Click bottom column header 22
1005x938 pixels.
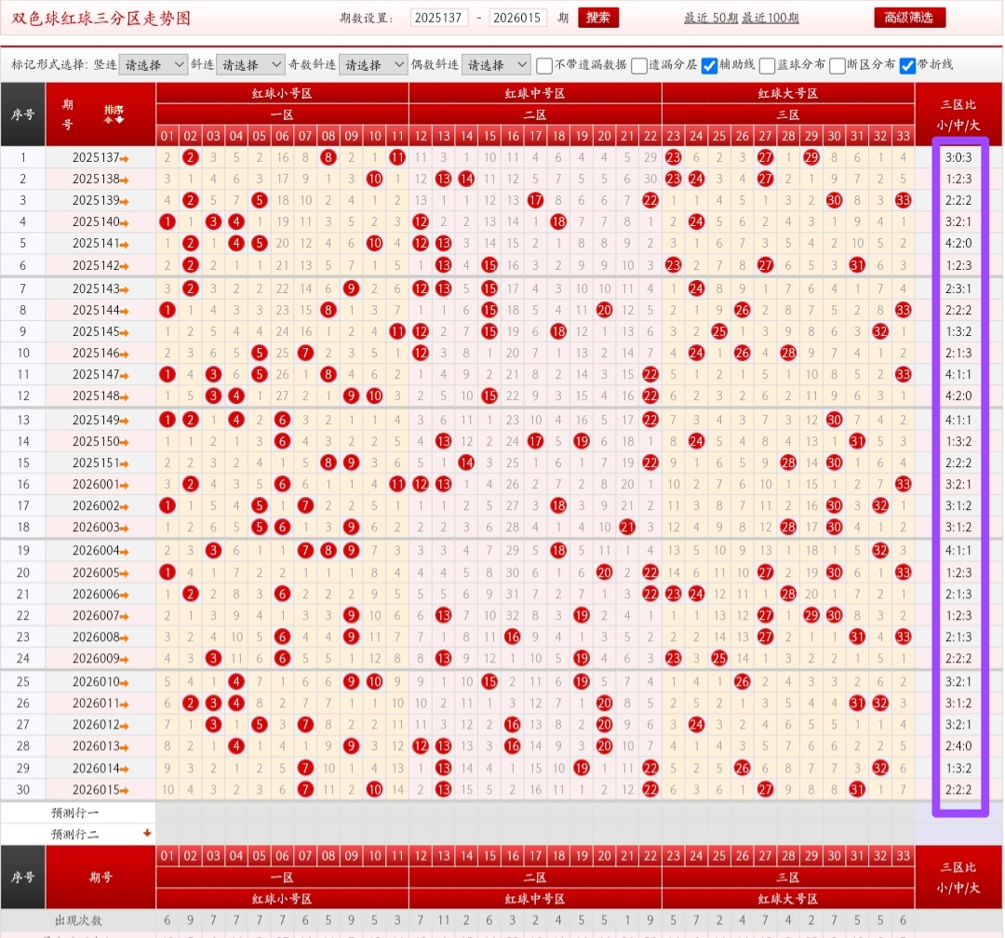point(650,855)
